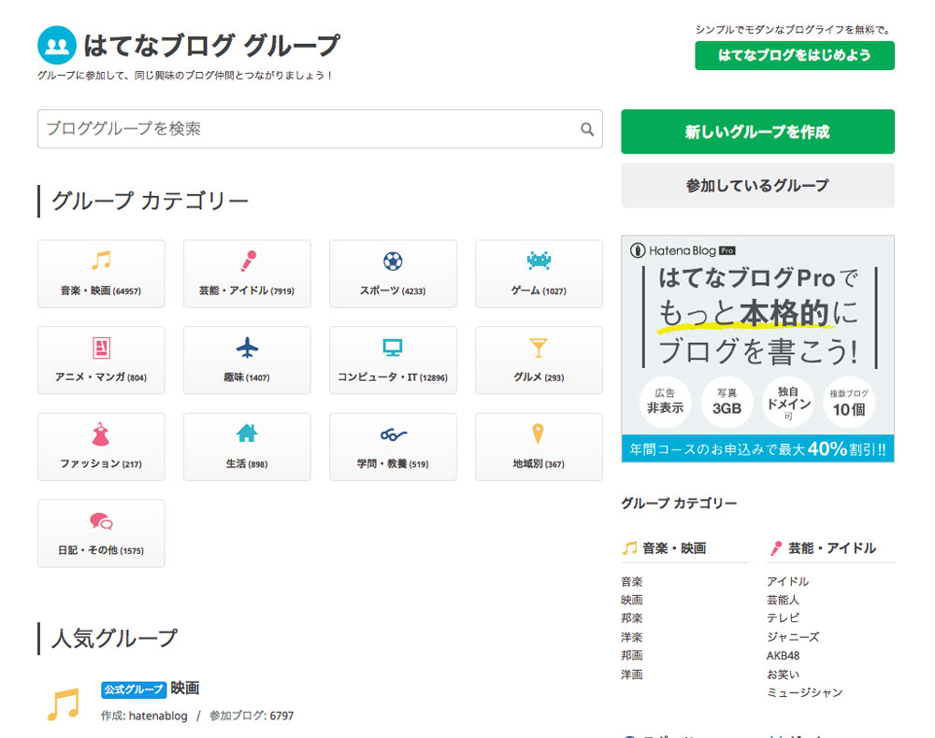Click the ゲーム (1027) label
Image resolution: width=935 pixels, height=738 pixels.
(x=539, y=291)
